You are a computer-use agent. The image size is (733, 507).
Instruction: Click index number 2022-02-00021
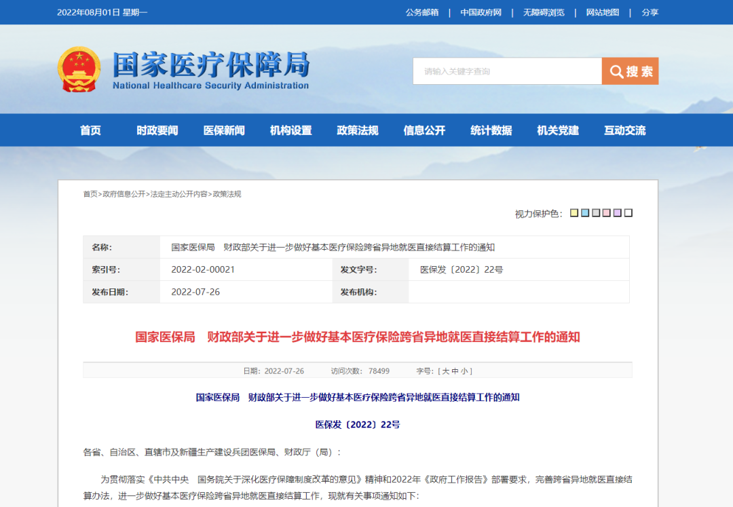(x=203, y=269)
